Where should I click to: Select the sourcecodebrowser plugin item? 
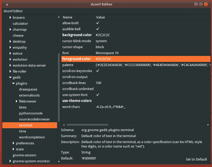(34, 119)
